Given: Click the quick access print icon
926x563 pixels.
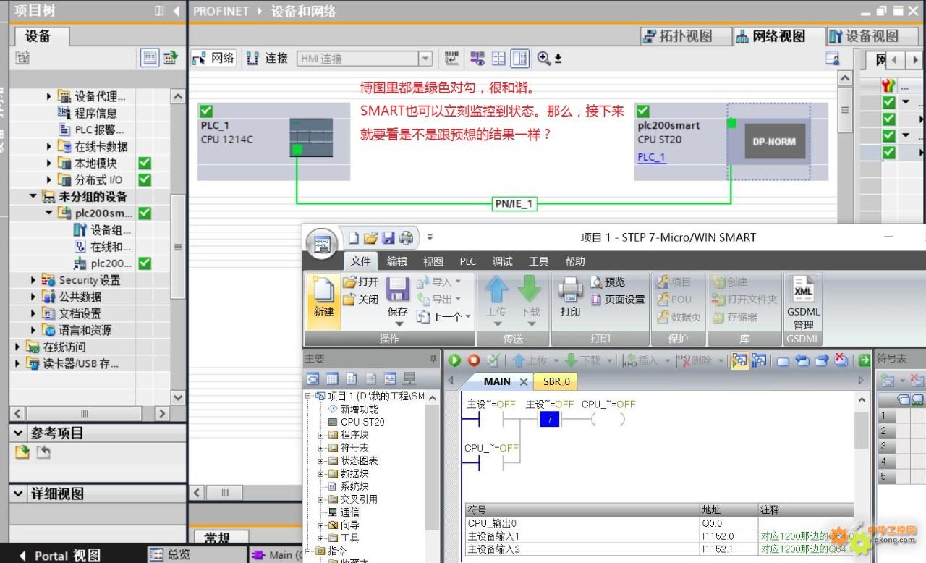Looking at the screenshot, I should (406, 237).
